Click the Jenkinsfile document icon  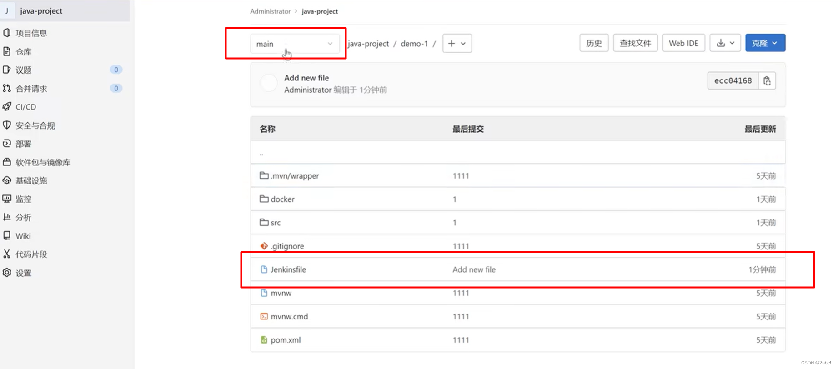pos(264,269)
